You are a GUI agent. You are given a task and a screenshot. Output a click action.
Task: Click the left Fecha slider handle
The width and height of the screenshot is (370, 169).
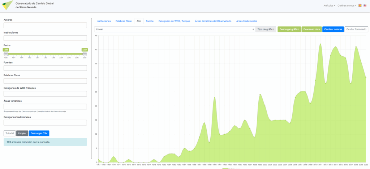pos(6,54)
